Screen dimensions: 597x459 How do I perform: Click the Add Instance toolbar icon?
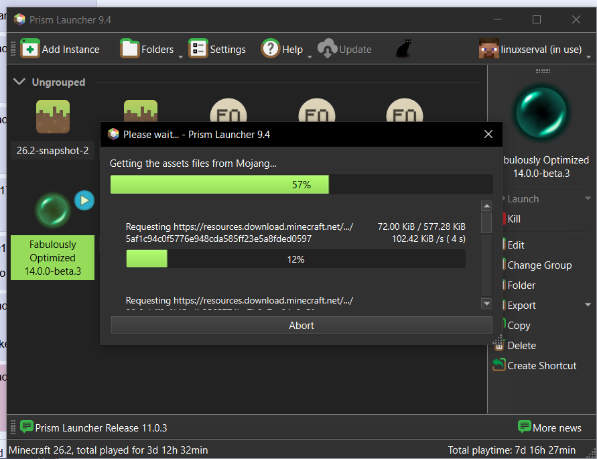tap(30, 49)
